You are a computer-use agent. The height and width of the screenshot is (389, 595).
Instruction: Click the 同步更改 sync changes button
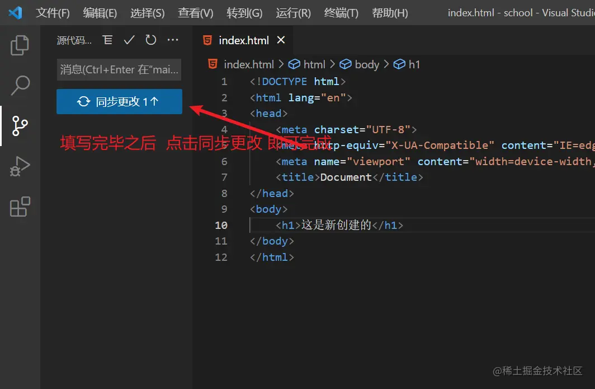119,101
